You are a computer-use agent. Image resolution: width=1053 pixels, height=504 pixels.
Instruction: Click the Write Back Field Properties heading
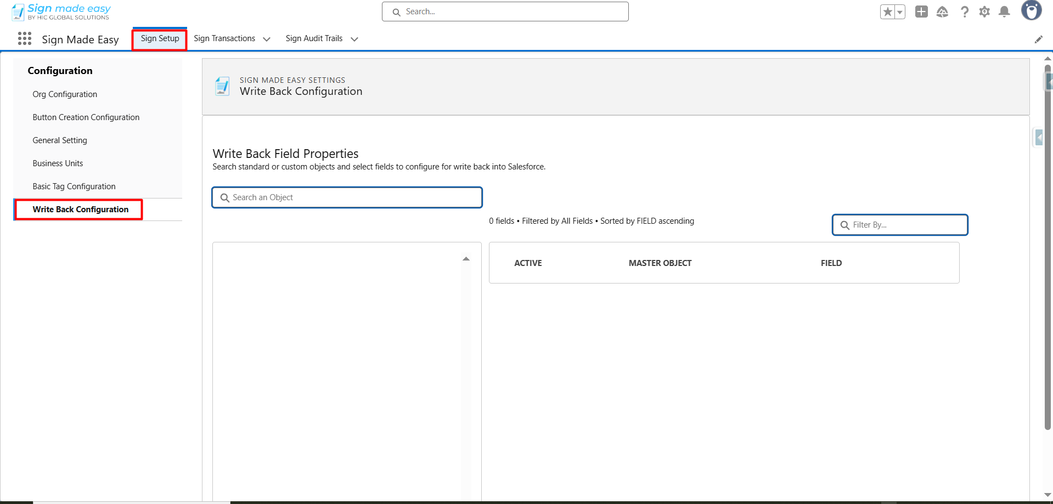click(285, 154)
